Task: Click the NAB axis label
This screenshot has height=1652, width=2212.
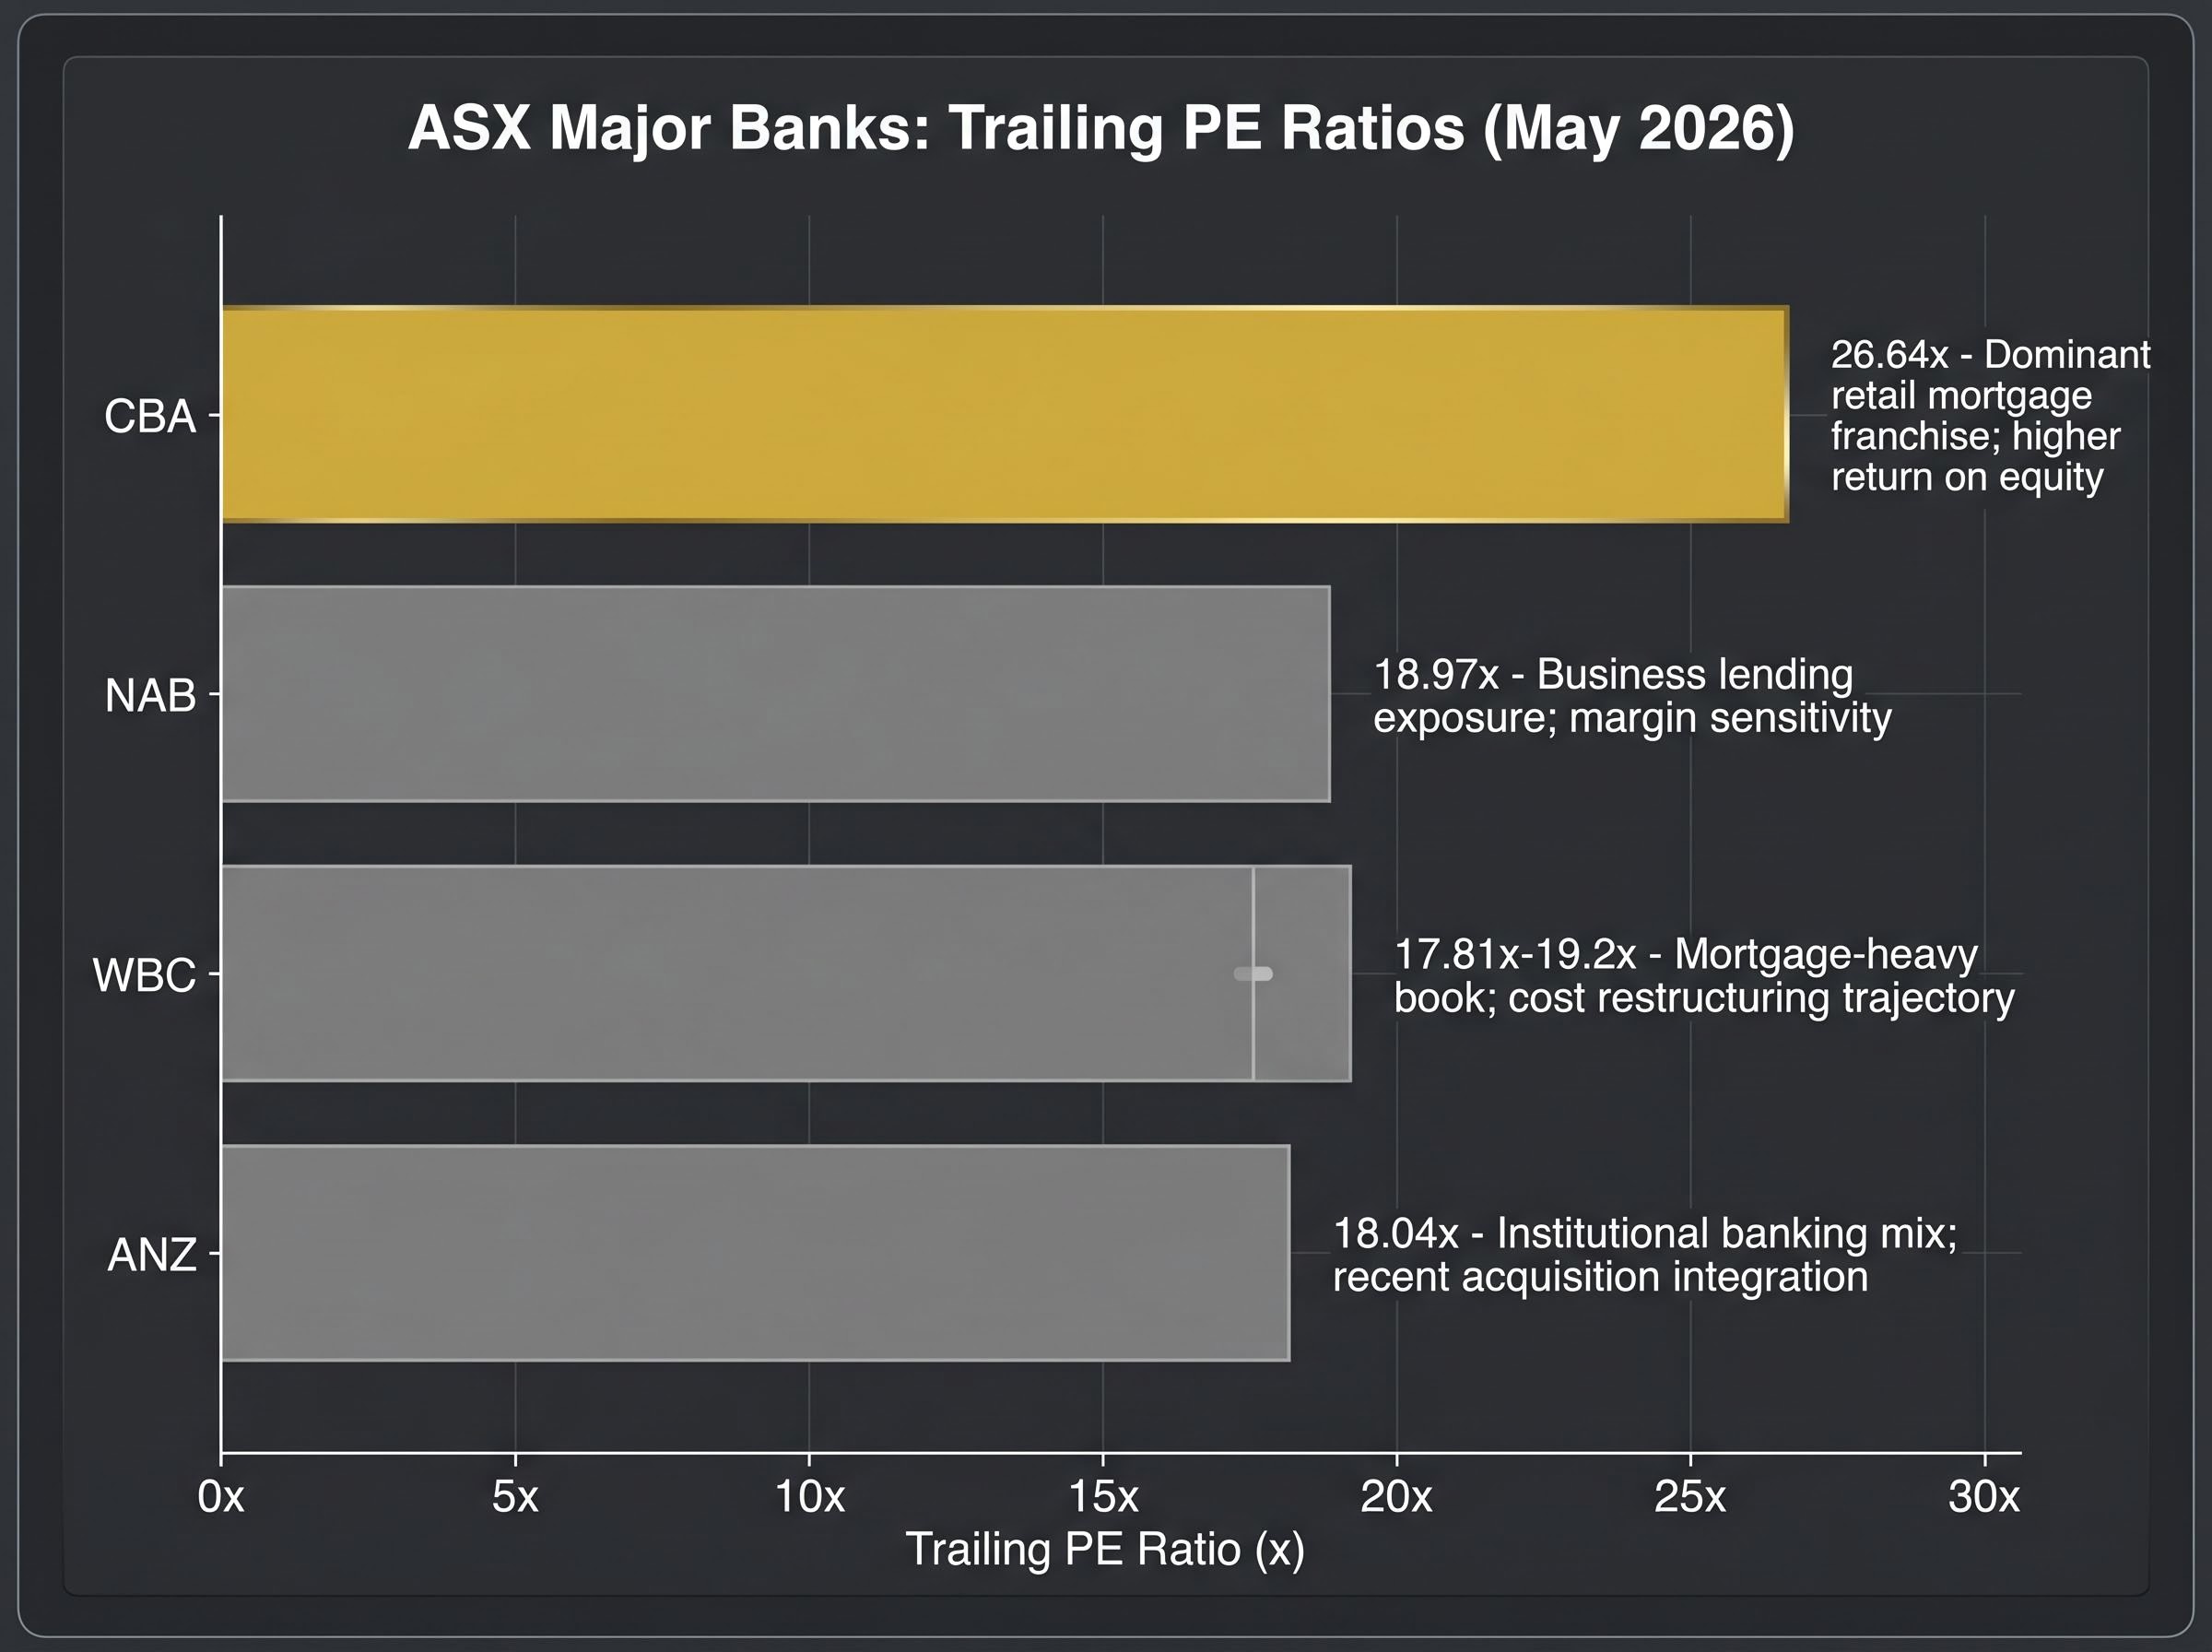Action: coord(150,695)
